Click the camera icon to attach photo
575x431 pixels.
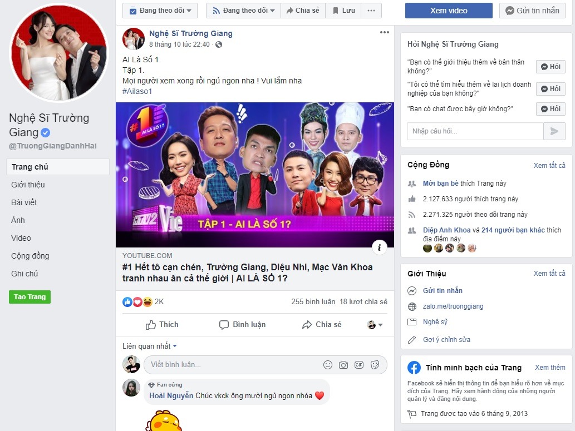coord(343,365)
